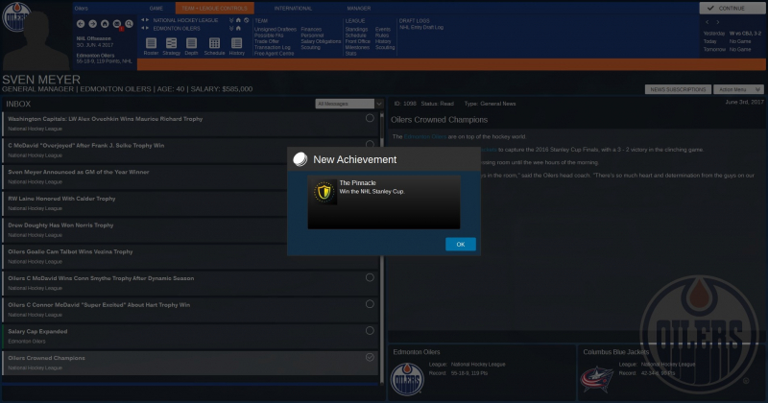
Task: Go back with the left arrow navigation icon
Action: click(81, 23)
